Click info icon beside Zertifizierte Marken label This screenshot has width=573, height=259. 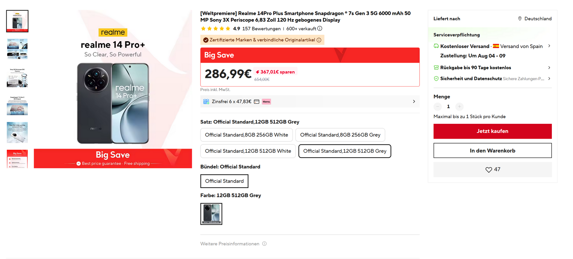(x=319, y=40)
